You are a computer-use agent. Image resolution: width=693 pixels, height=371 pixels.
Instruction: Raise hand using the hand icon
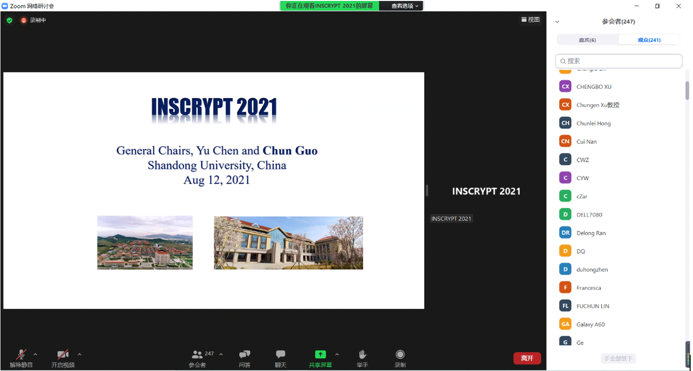pyautogui.click(x=362, y=355)
